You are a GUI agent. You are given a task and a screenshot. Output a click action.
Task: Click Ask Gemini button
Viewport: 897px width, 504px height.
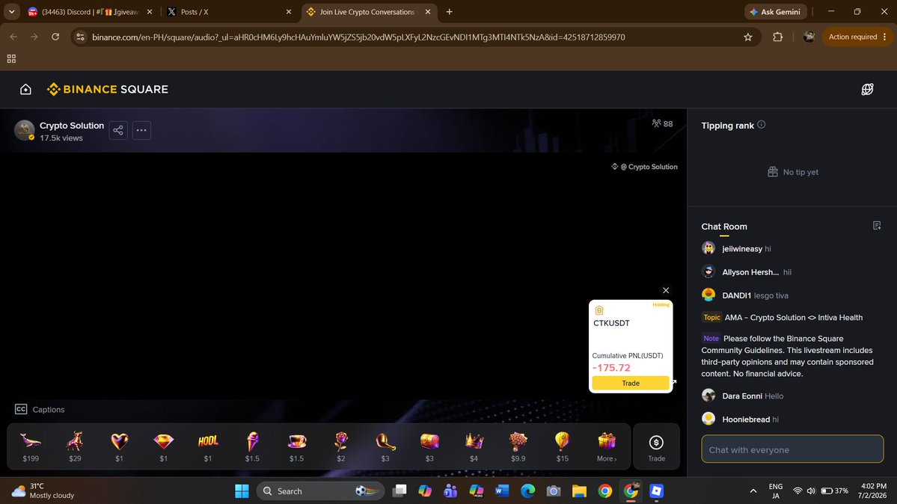[x=775, y=11]
